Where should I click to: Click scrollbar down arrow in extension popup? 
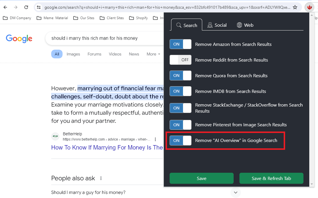[312, 184]
